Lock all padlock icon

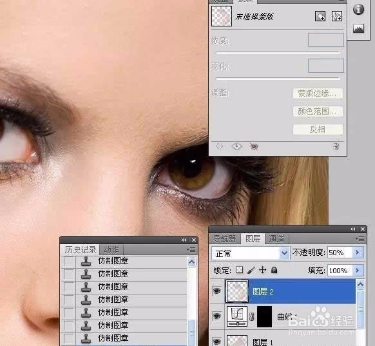coord(274,270)
